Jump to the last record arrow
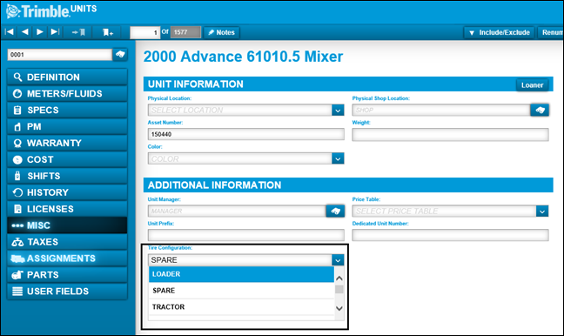 [x=55, y=32]
